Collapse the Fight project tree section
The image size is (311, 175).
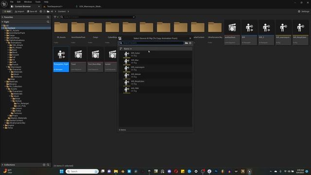point(2,22)
